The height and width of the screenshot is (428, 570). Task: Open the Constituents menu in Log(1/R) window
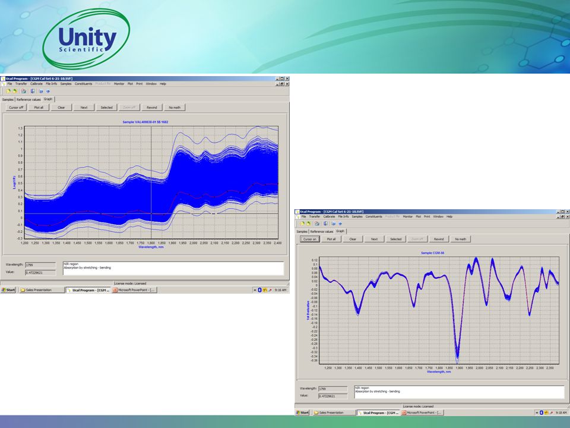(x=83, y=84)
